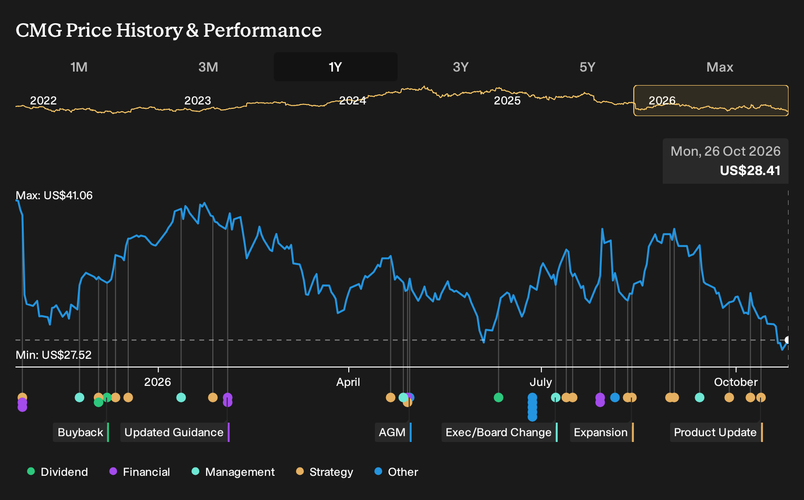Viewport: 804px width, 500px height.
Task: Click 2022 label in the overview chart
Action: coord(44,101)
